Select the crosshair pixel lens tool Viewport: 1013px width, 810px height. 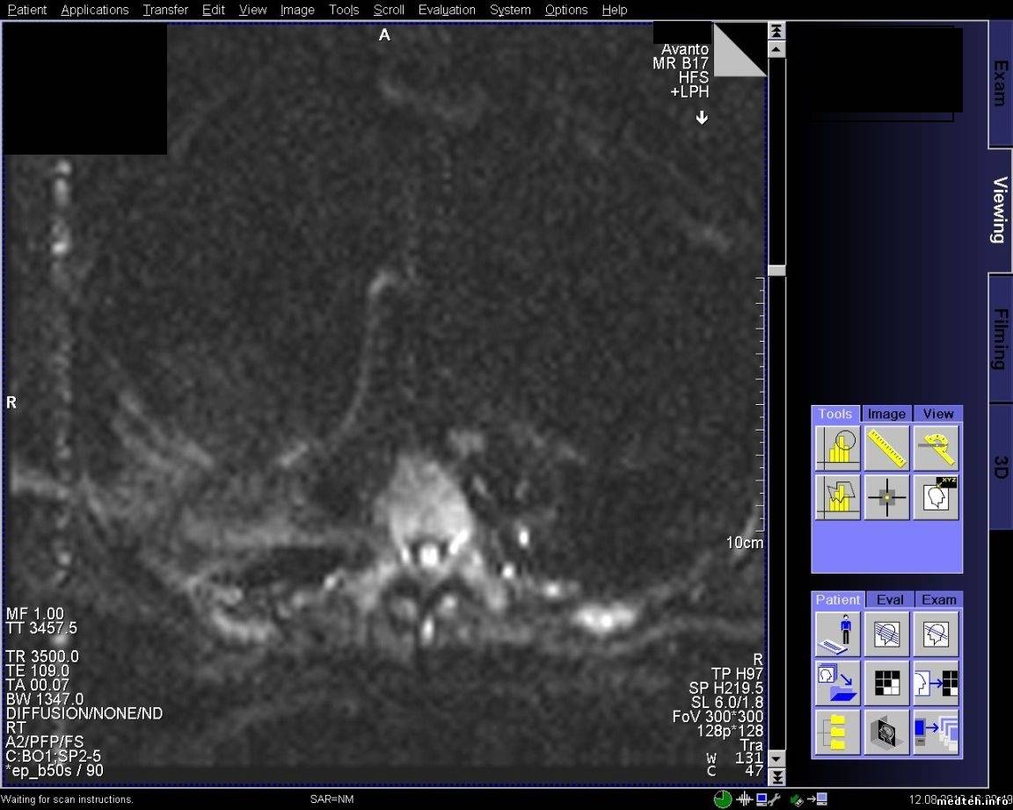[886, 497]
